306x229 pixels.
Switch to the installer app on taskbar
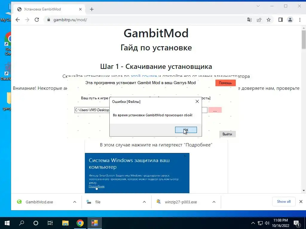[95, 223]
